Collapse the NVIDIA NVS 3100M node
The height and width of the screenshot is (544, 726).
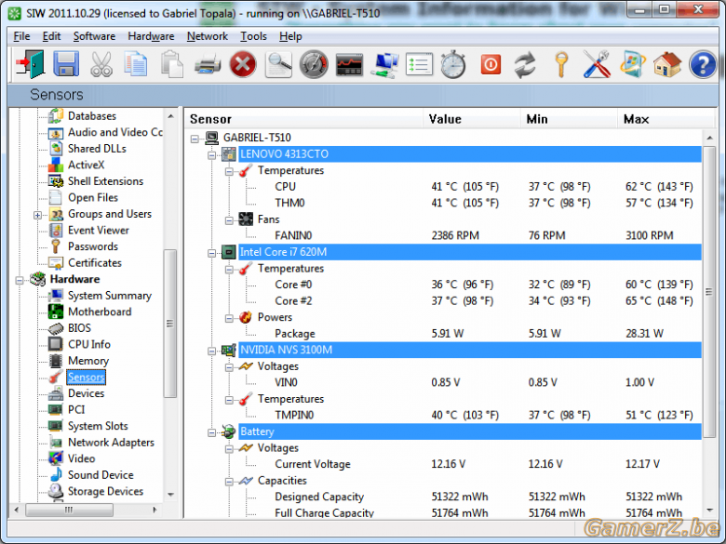click(211, 352)
